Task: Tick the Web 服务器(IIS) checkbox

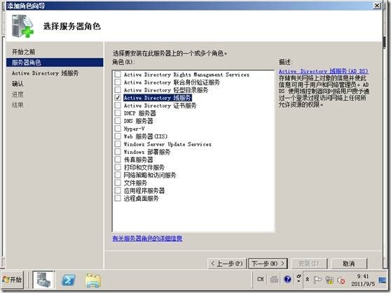Action: pyautogui.click(x=118, y=136)
